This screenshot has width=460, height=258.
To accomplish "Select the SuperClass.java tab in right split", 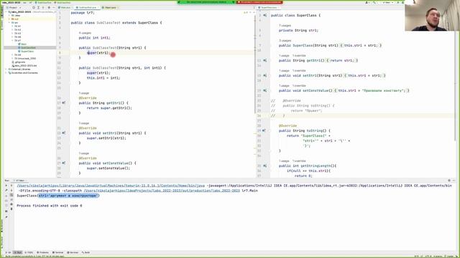I will [268, 7].
